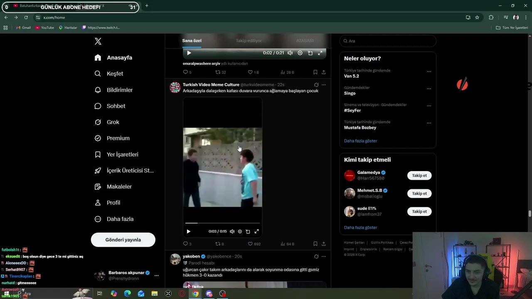Bookmark this page with star icon

tap(477, 17)
